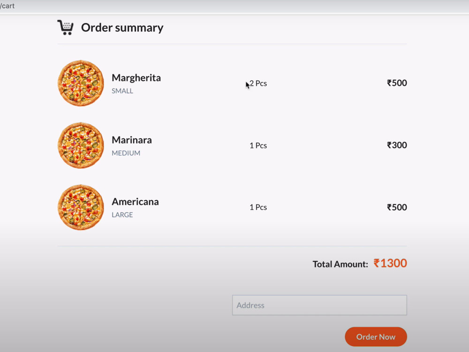The width and height of the screenshot is (469, 352).
Task: Select the Margherita item name
Action: [136, 78]
